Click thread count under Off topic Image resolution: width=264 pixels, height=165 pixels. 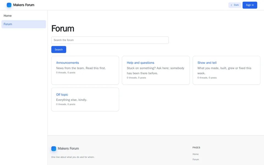tap(66, 104)
